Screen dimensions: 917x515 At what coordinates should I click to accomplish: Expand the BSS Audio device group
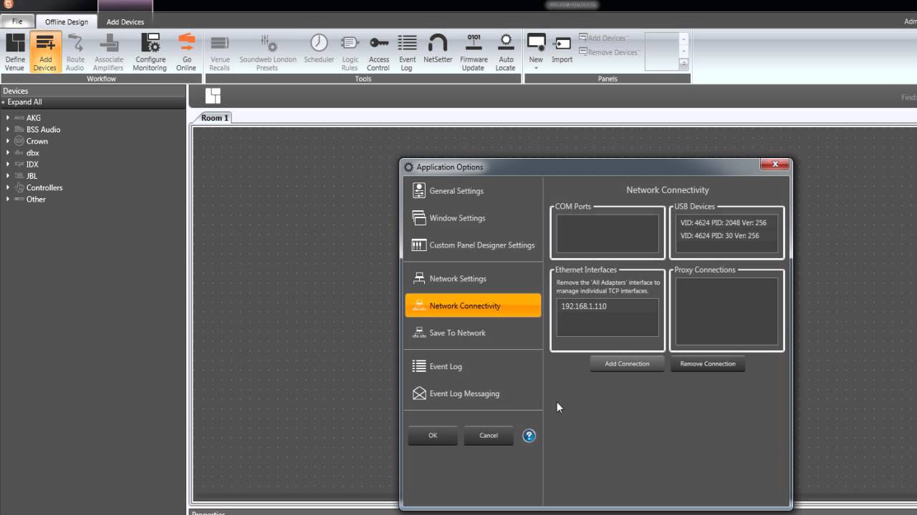click(x=8, y=129)
